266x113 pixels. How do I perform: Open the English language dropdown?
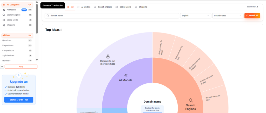coord(196,16)
